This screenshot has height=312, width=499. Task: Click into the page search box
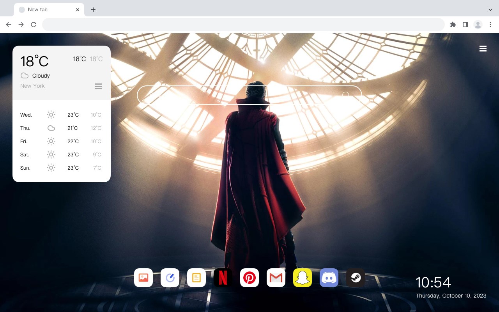click(x=249, y=95)
